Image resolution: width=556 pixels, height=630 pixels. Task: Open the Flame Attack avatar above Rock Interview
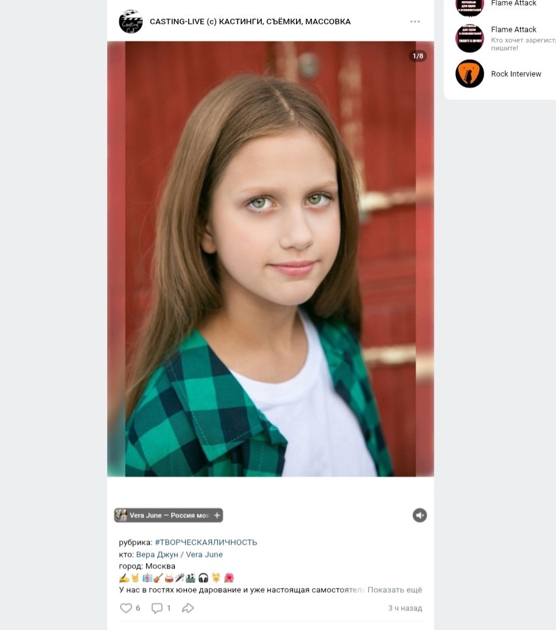[469, 38]
